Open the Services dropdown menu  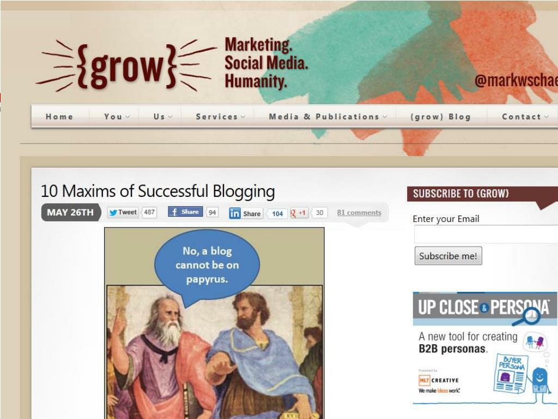click(x=220, y=117)
